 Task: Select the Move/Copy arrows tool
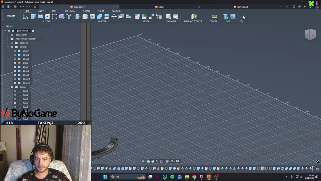tap(114, 17)
